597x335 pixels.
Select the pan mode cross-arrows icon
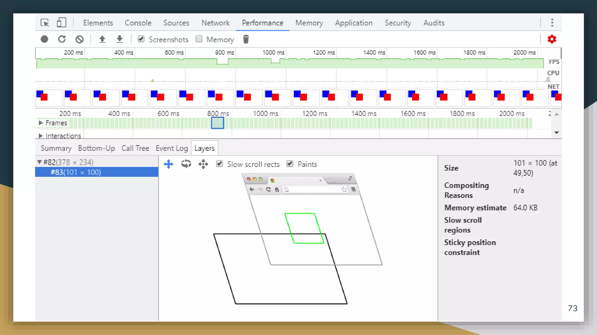[x=168, y=164]
